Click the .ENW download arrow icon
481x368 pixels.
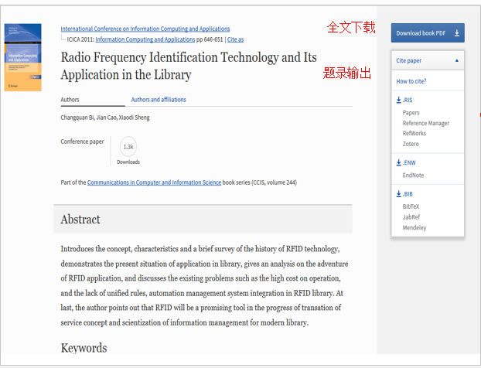(398, 162)
